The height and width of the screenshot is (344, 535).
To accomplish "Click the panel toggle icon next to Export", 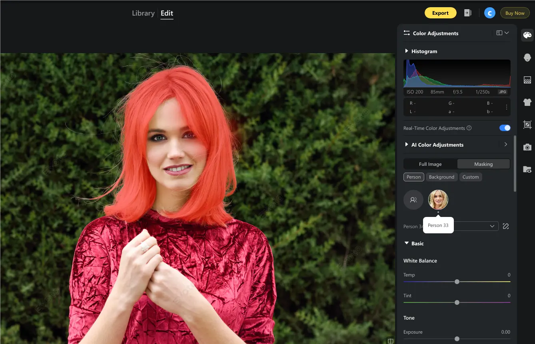I will (468, 13).
